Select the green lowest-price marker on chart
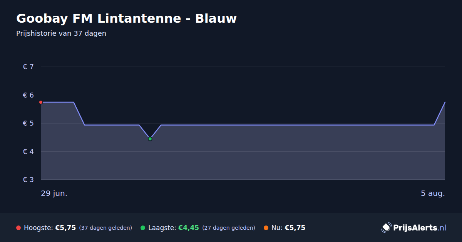 (x=150, y=139)
